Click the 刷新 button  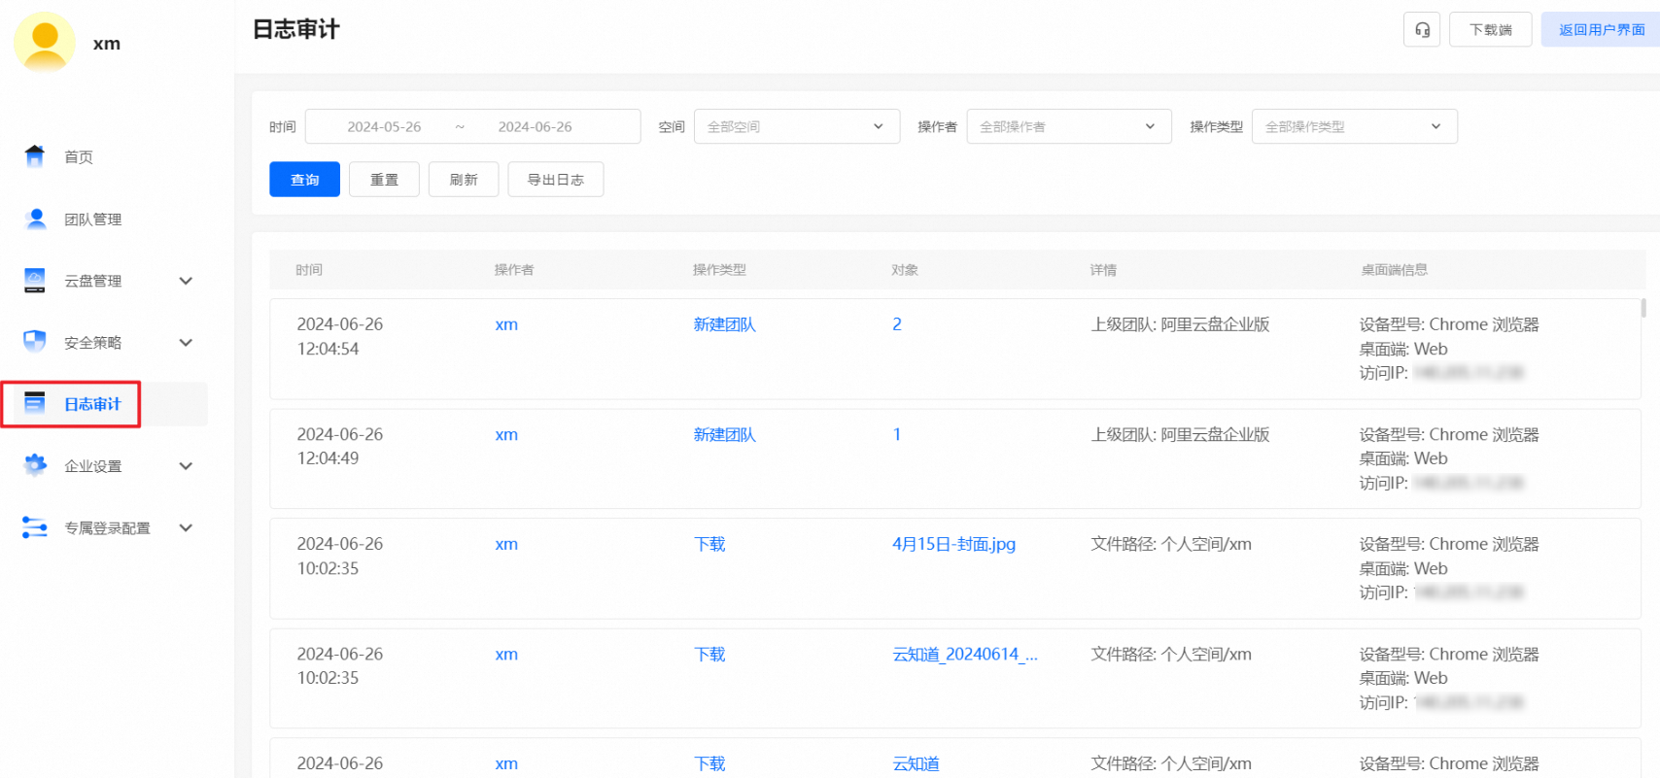(464, 179)
